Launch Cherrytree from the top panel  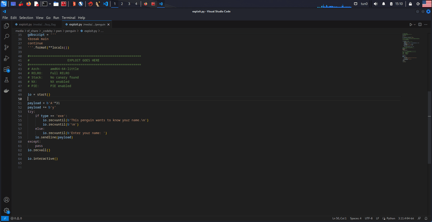pos(21,4)
